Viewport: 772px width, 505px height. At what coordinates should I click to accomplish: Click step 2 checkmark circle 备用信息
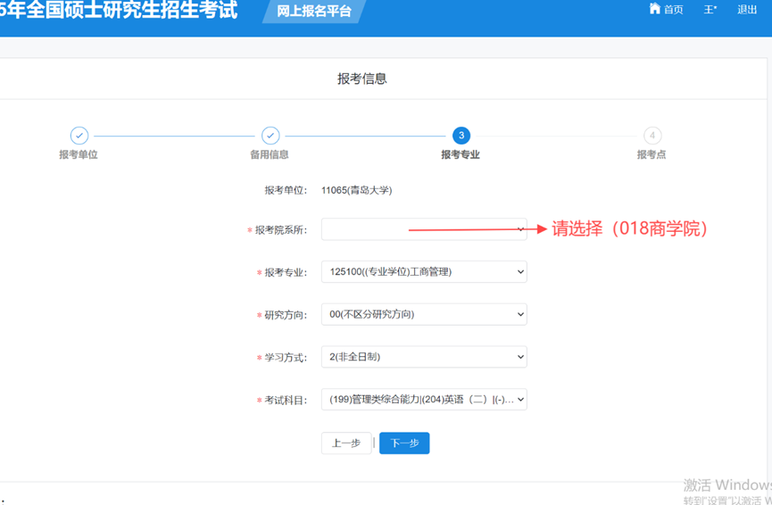point(270,136)
